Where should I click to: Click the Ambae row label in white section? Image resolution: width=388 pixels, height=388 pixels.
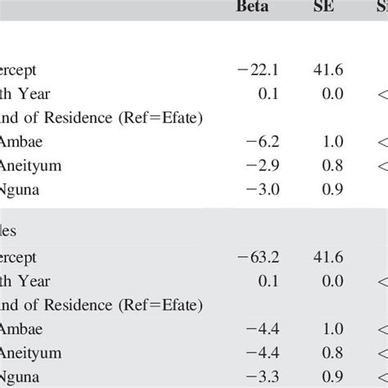pyautogui.click(x=21, y=142)
